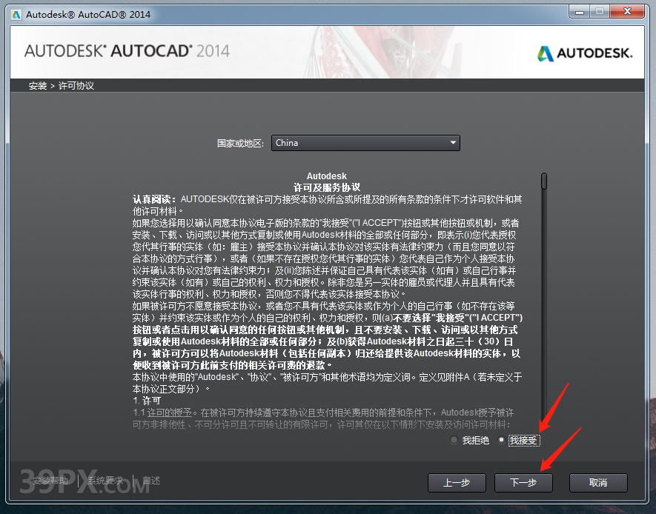Click the 上一步 button to go back

coord(457,482)
